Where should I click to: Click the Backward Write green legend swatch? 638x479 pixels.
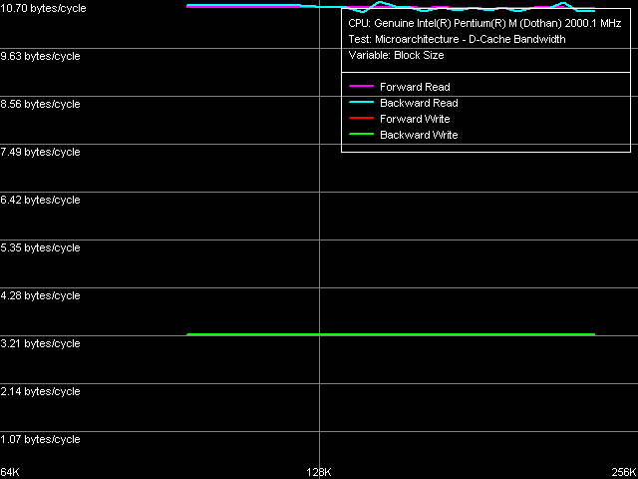[x=361, y=134]
